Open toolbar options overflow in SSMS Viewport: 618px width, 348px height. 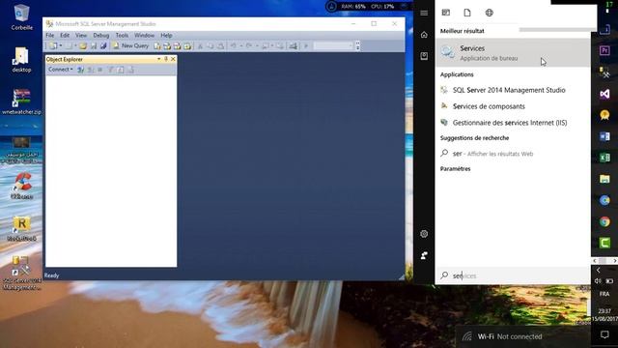(358, 46)
